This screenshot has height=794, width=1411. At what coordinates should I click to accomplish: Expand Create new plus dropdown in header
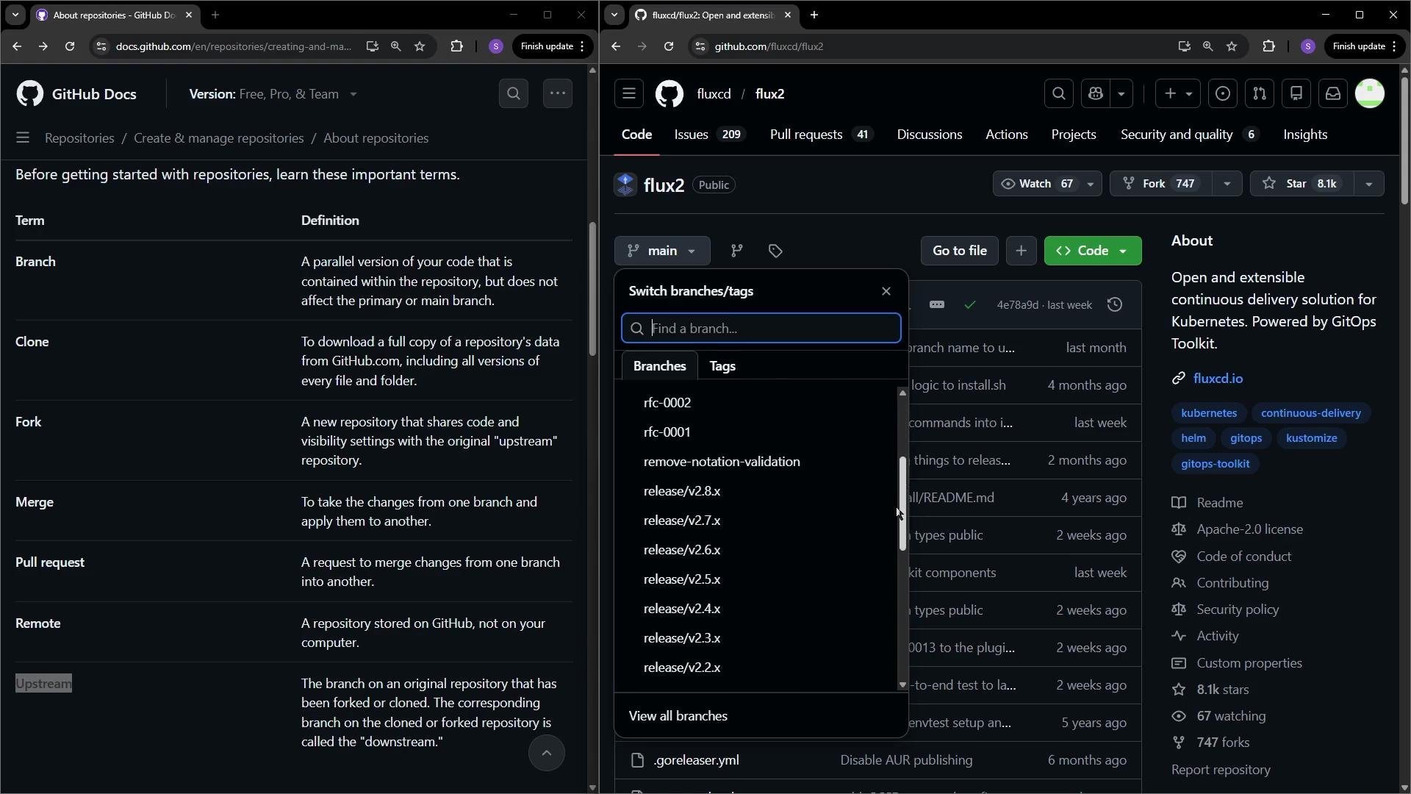(x=1178, y=93)
